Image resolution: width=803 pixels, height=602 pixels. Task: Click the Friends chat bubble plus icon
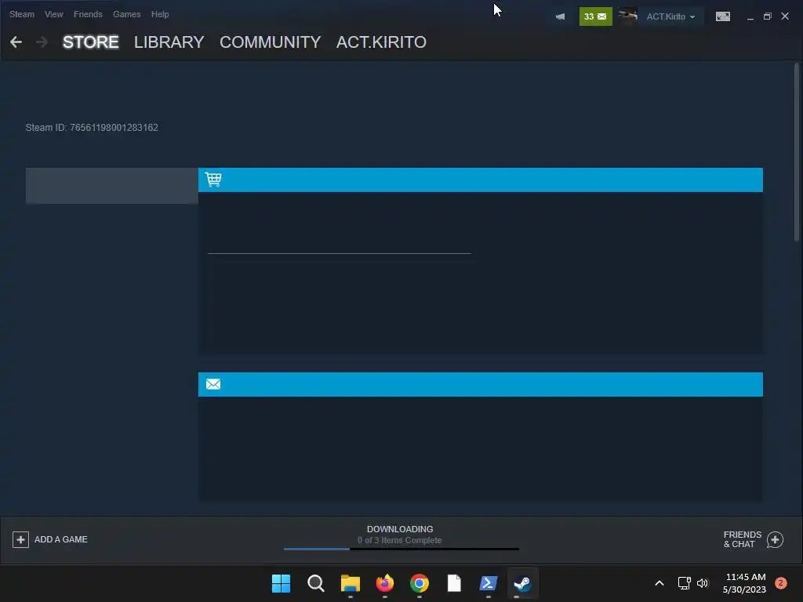pyautogui.click(x=775, y=539)
